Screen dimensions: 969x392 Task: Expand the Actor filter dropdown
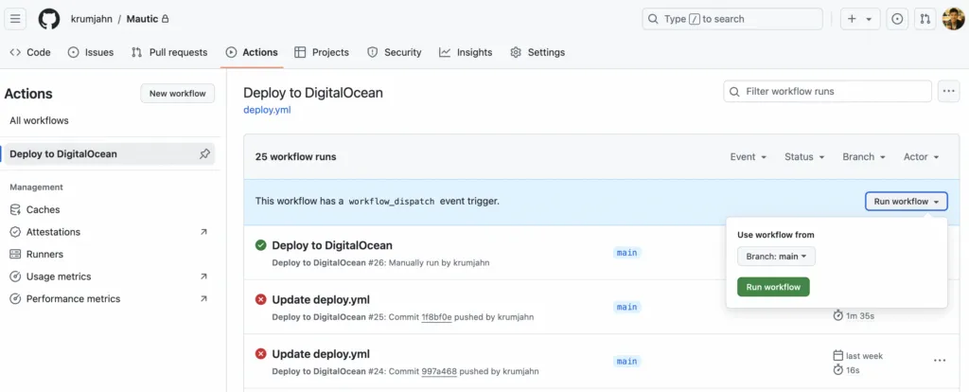pyautogui.click(x=921, y=157)
